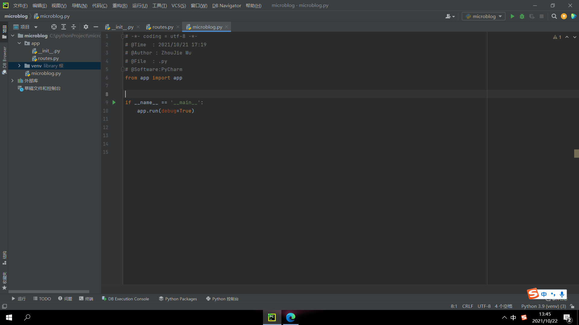This screenshot has height=325, width=579.
Task: Click the run gutter arrow on line 9
Action: (114, 103)
